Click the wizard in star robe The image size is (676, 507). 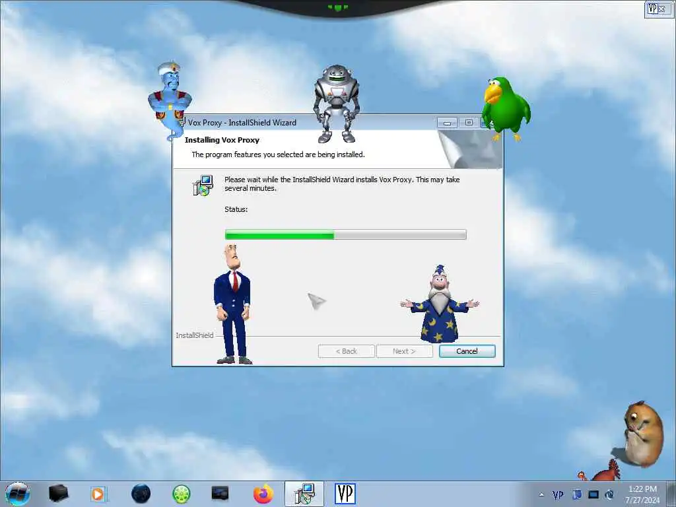[440, 304]
